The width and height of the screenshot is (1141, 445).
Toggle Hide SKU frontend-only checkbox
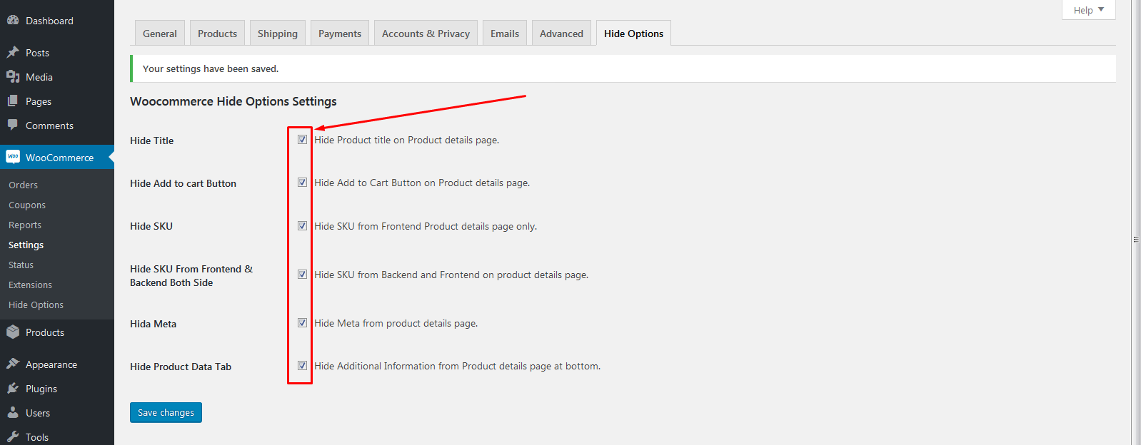pos(303,226)
